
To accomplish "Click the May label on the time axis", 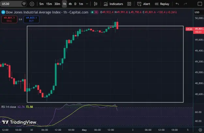I will 84,130.
